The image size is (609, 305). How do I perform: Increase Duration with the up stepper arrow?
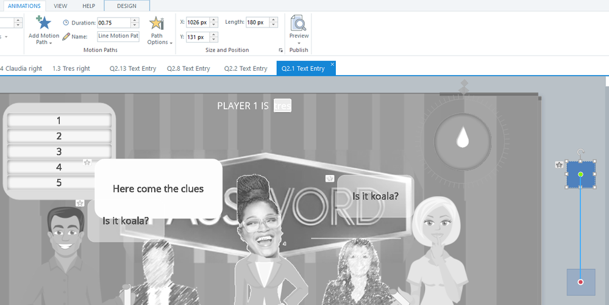click(x=135, y=20)
